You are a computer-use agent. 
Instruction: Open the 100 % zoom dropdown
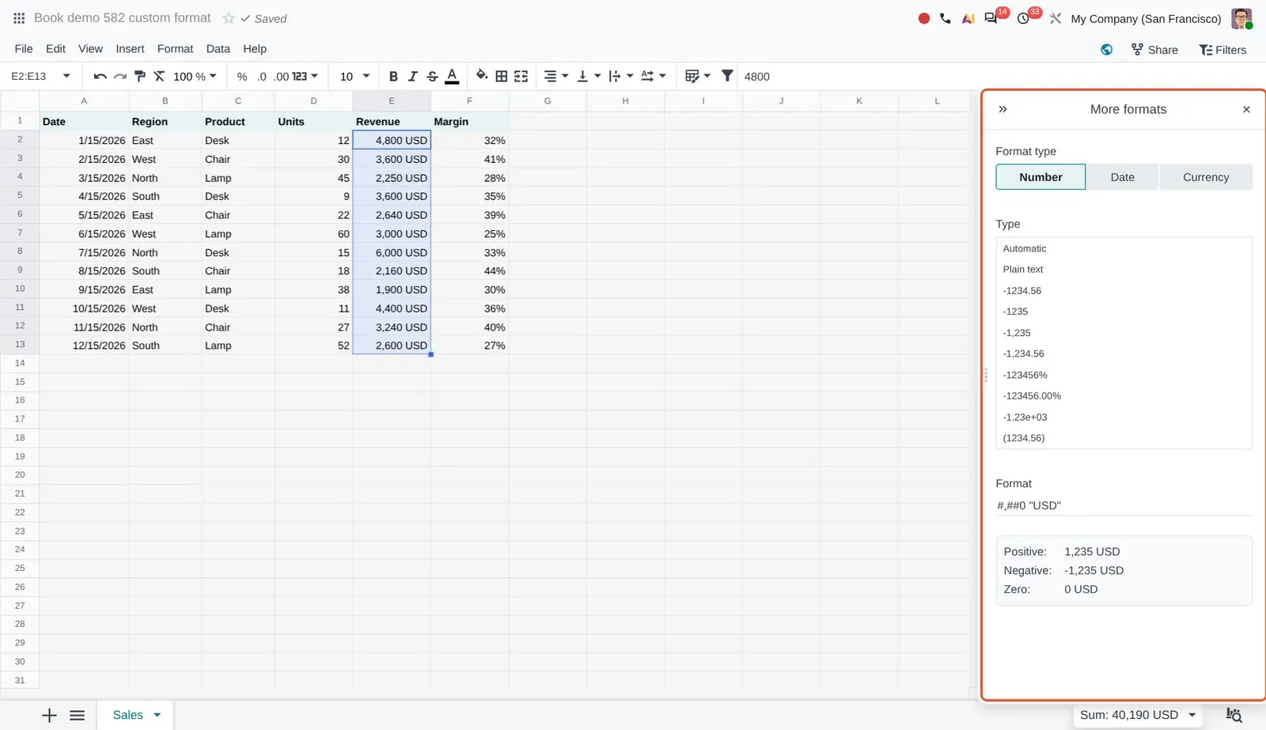tap(195, 76)
